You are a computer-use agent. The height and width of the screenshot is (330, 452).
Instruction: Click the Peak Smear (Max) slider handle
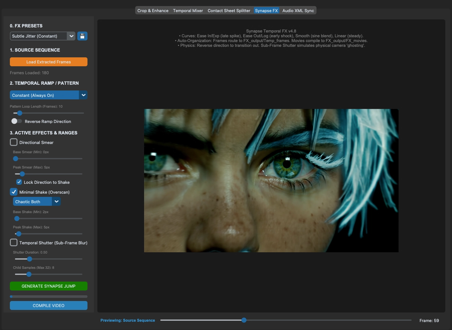click(x=22, y=174)
